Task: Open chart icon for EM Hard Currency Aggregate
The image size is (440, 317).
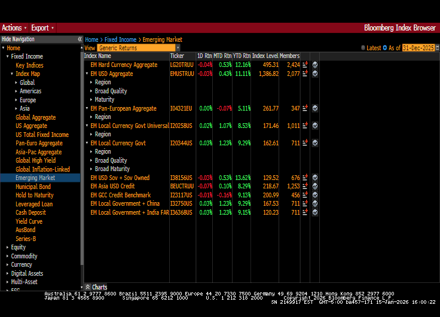Action: coord(315,65)
